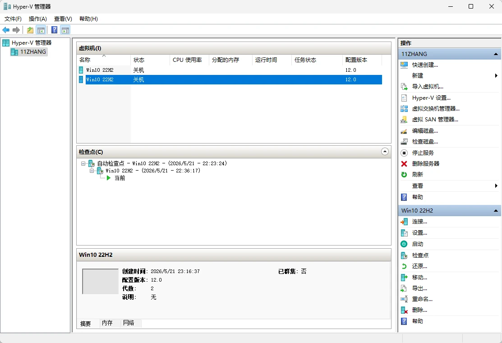Open the 帮助(H) menu

pyautogui.click(x=88, y=19)
